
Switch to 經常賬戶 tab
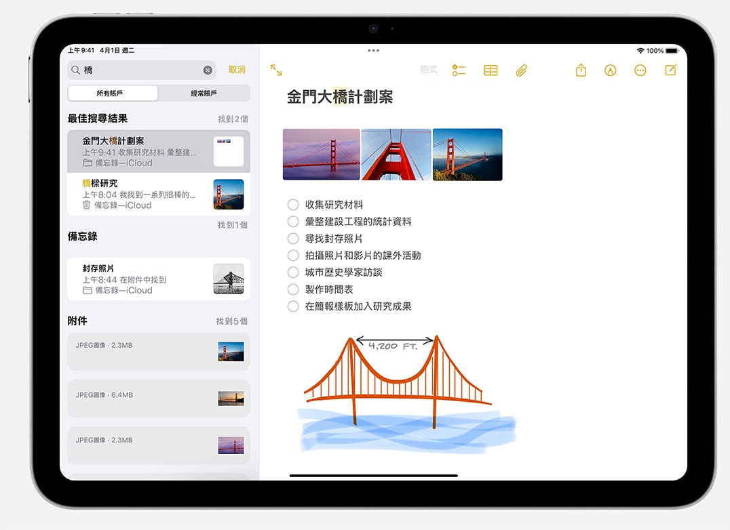204,94
